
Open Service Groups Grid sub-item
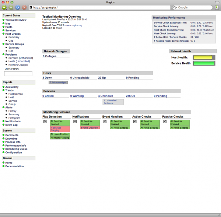pos(11,51)
